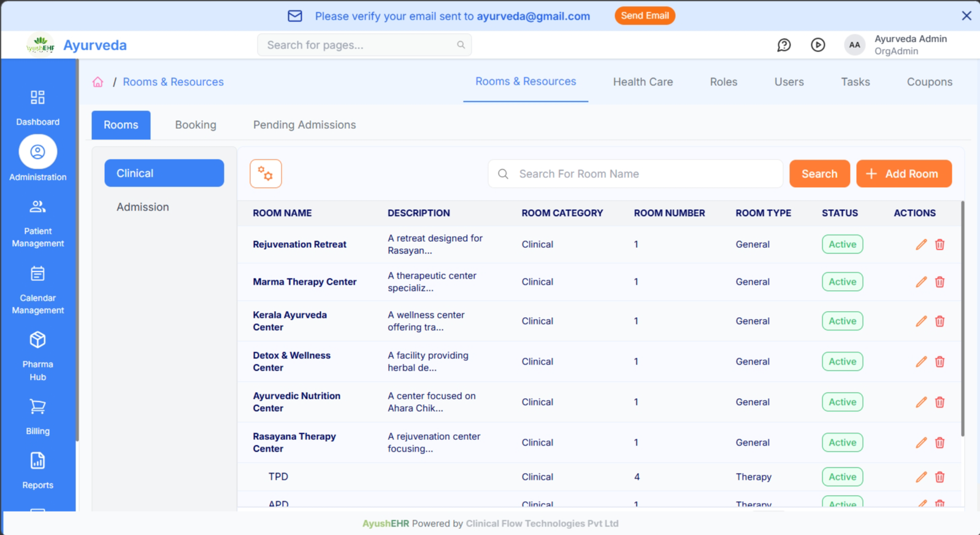Select the Rooms tab
This screenshot has height=535, width=980.
pos(121,125)
